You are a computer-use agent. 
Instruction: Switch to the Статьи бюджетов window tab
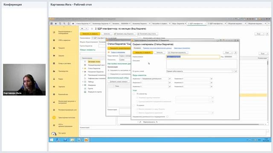tap(84, 23)
